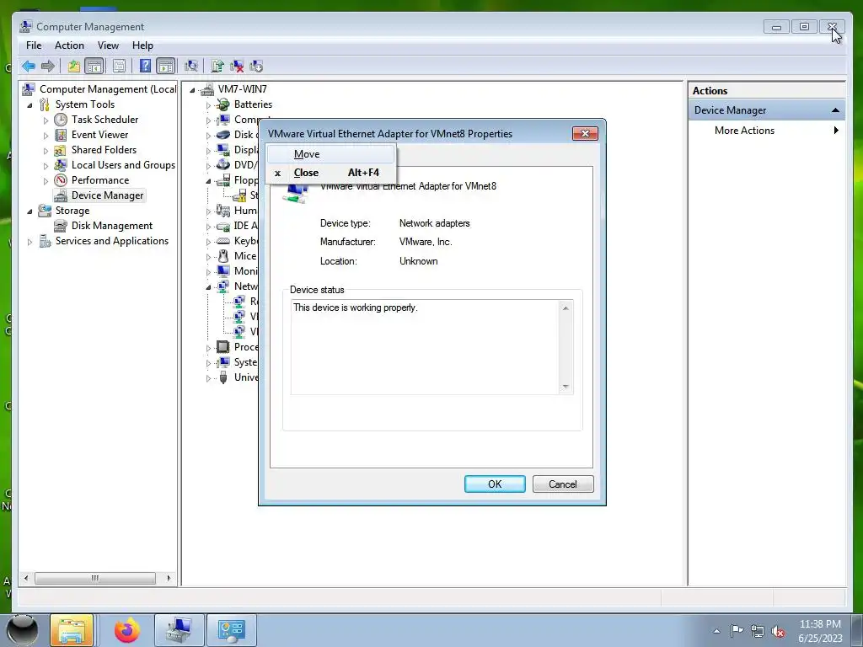
Task: Collapse the Storage node
Action: 29,211
